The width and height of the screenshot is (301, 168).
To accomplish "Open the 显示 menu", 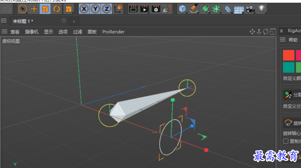I will click(x=48, y=32).
